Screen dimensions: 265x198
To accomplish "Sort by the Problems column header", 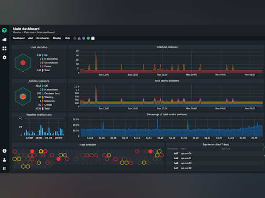I will [x=173, y=149].
